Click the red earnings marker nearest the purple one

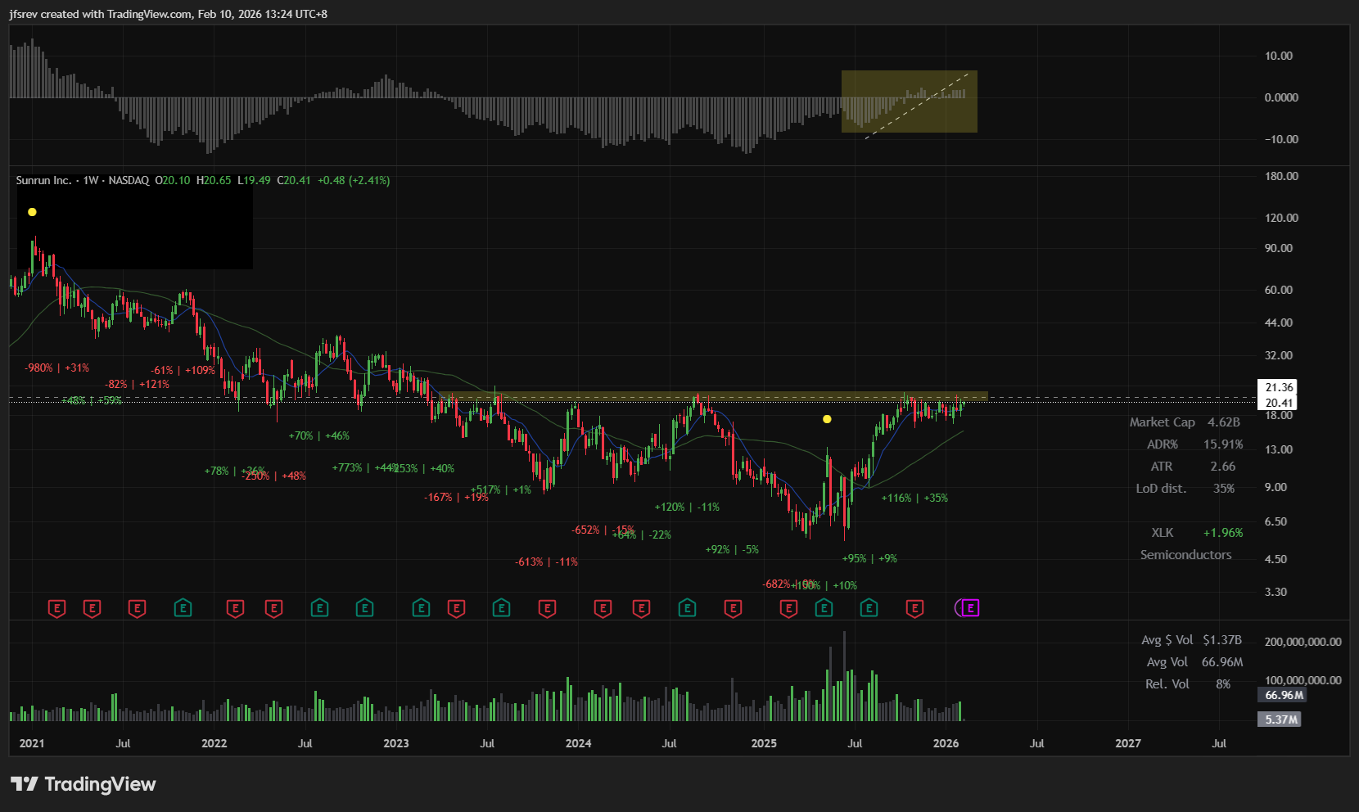(x=914, y=608)
